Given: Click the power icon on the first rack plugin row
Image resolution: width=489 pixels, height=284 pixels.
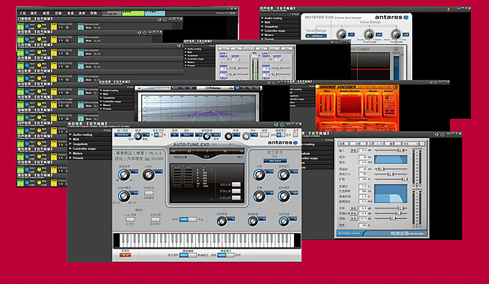Looking at the screenshot, I should (165, 20).
